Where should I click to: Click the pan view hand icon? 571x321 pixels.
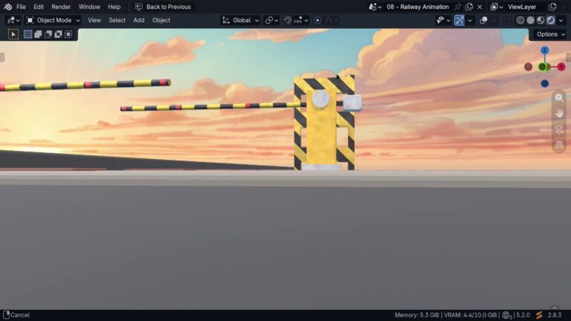559,113
